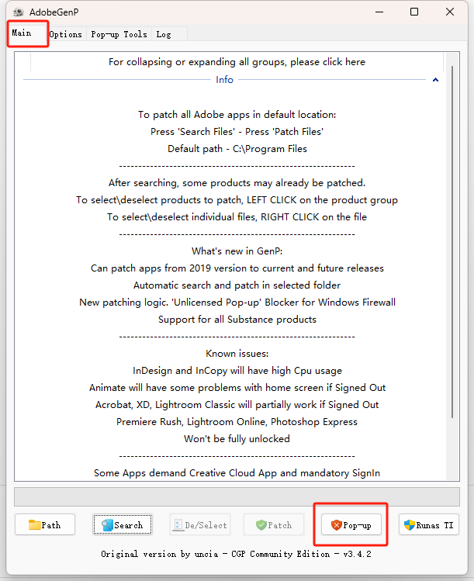This screenshot has height=581, width=474.
Task: Click the Runas TI button
Action: tap(429, 524)
